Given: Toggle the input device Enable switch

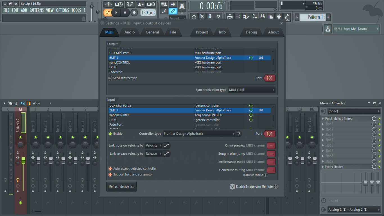Looking at the screenshot, I should (x=110, y=134).
